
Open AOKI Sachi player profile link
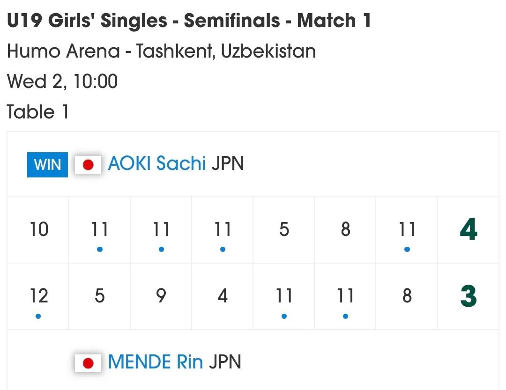point(157,163)
